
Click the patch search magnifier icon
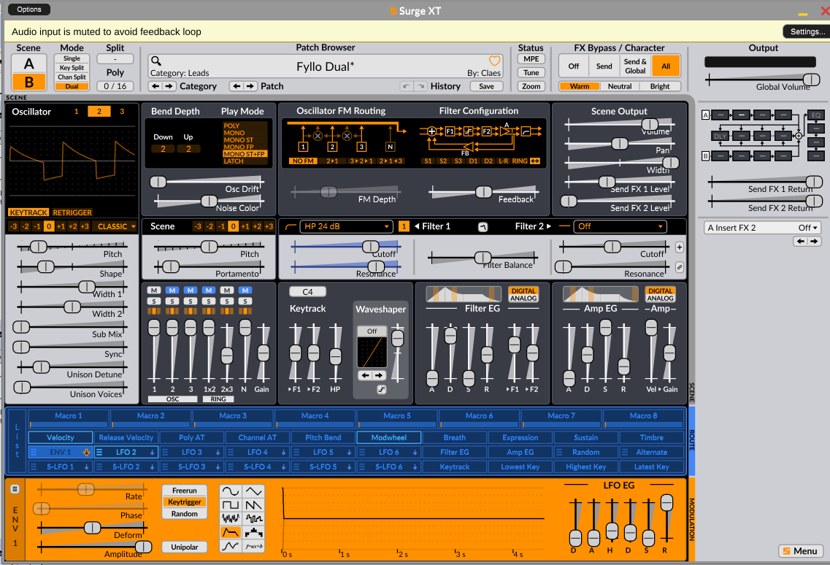pos(156,61)
